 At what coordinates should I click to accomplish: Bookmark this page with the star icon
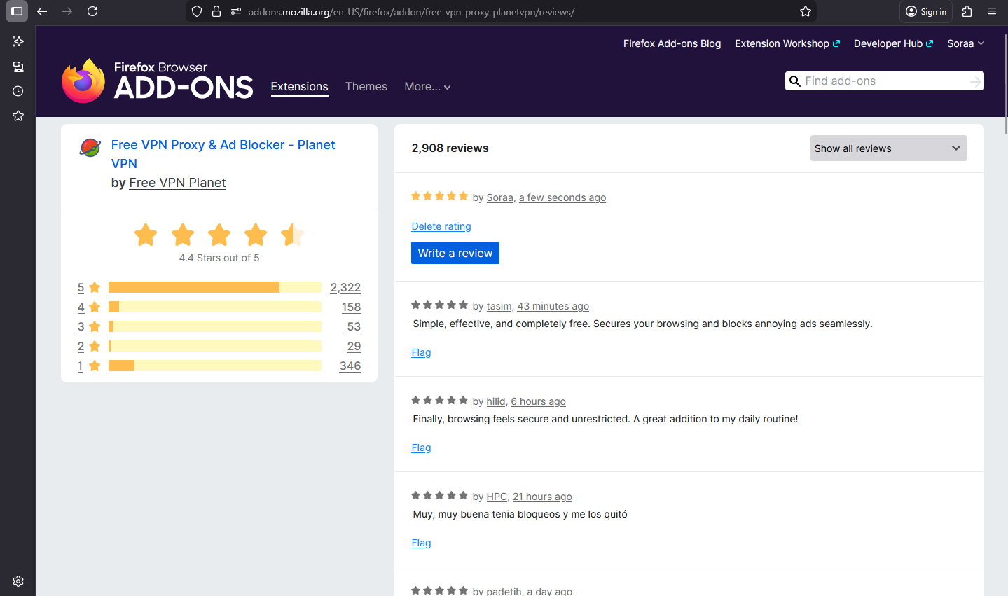click(806, 11)
